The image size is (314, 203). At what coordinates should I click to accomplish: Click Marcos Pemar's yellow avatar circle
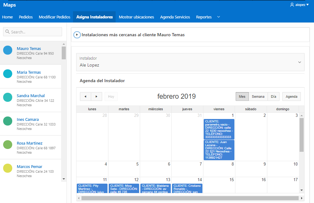pos(8,168)
